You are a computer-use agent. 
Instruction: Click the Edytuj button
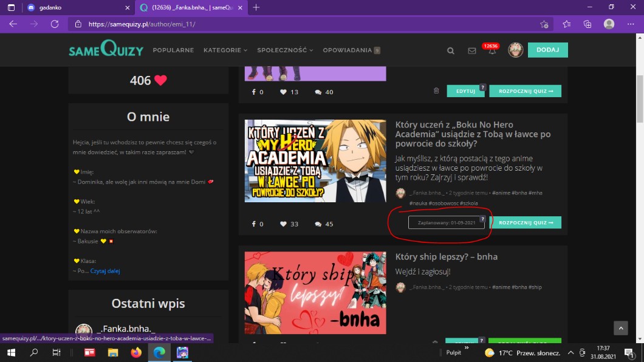point(465,91)
